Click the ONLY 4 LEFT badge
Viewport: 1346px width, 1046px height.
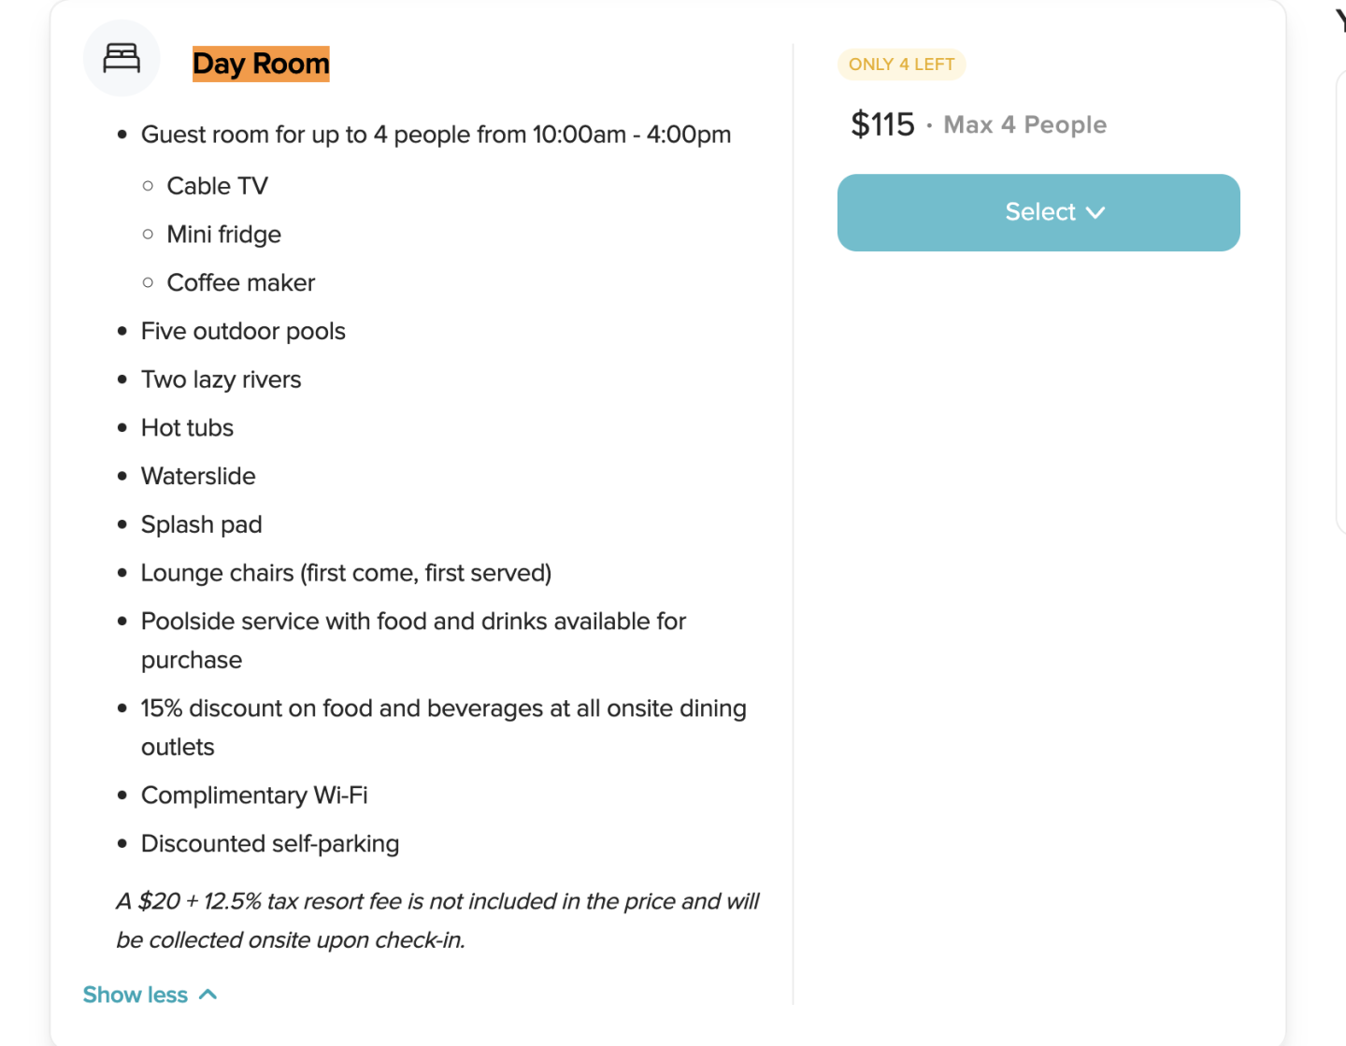coord(901,64)
